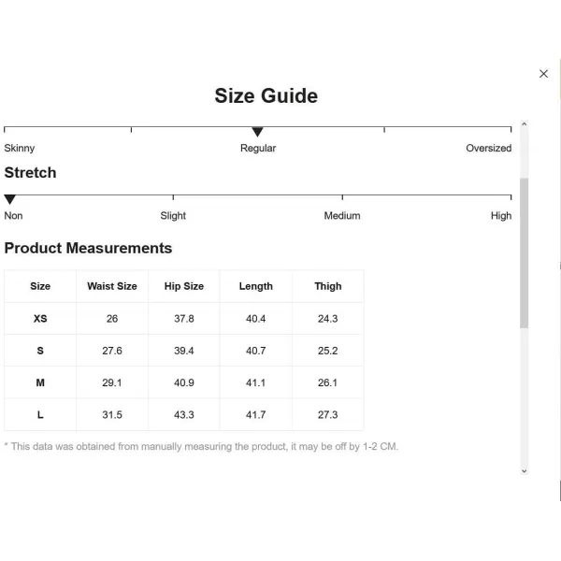Select the Oversized fit label

coord(488,148)
